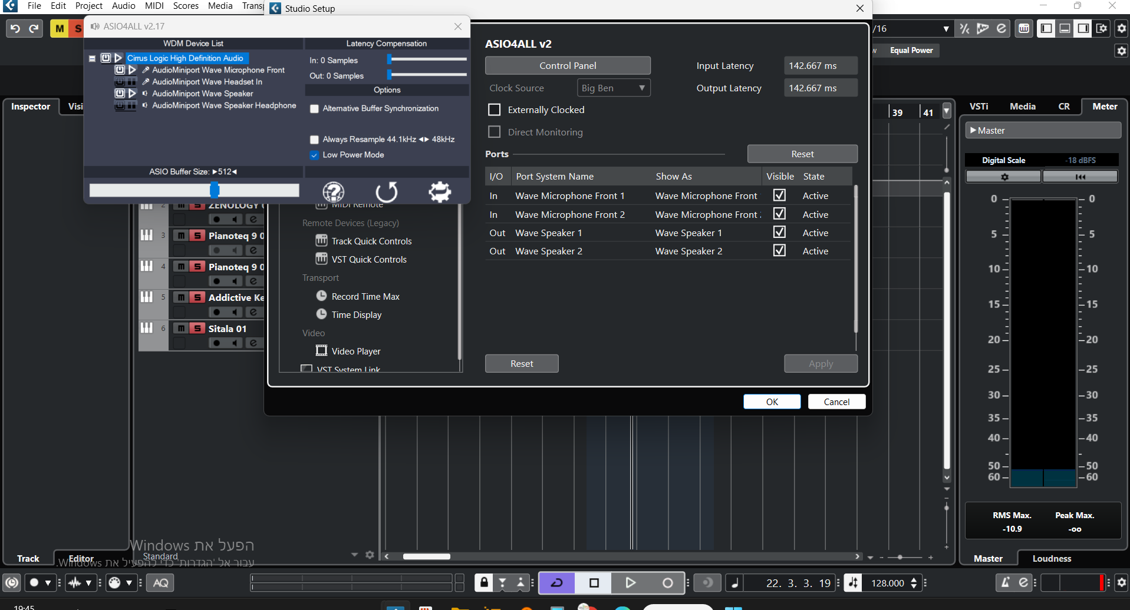Screen dimensions: 1130x610
Task: Reset meter values with rewind icon
Action: click(x=1080, y=177)
